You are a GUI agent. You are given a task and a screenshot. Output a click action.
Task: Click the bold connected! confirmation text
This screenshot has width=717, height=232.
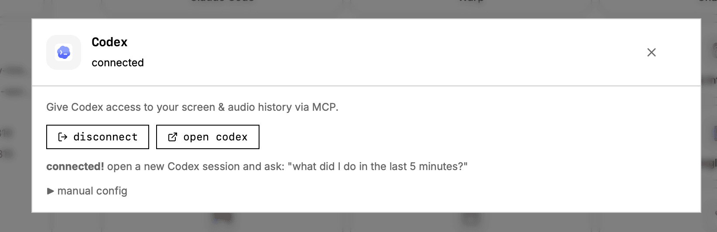[75, 167]
